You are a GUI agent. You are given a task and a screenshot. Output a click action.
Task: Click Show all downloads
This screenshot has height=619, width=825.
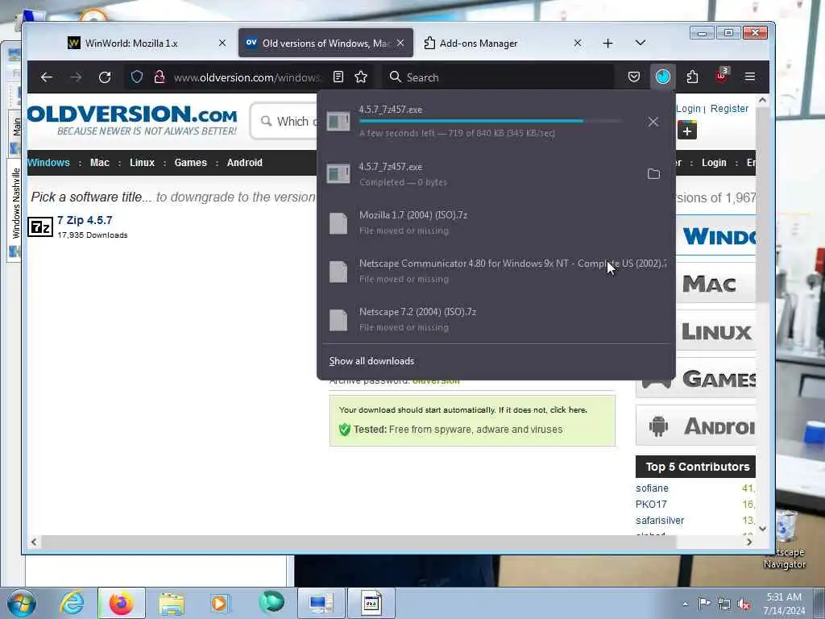371,361
